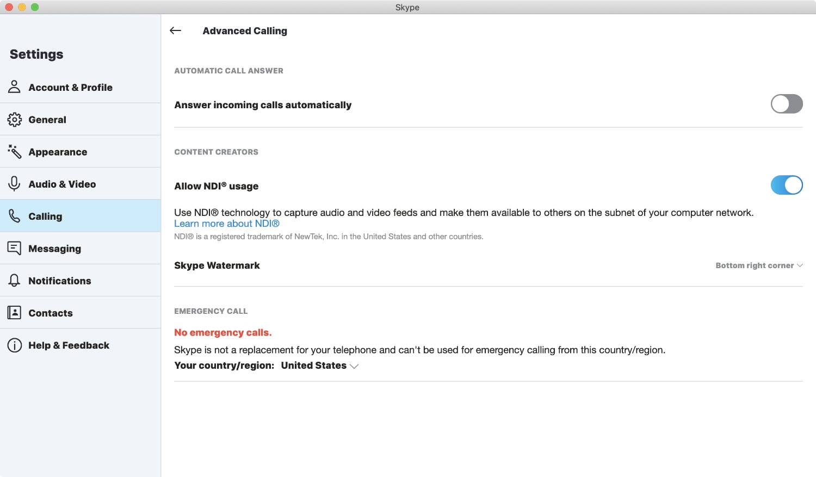Click the Messaging chat bubble icon
Viewport: 816px width, 477px height.
click(15, 248)
